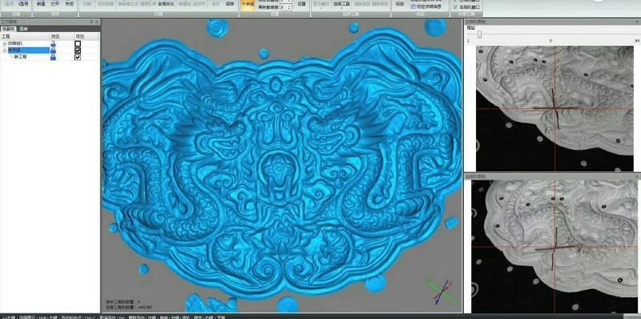Open the 设置 settings button in ribbon
641x319 pixels.
pos(302,4)
